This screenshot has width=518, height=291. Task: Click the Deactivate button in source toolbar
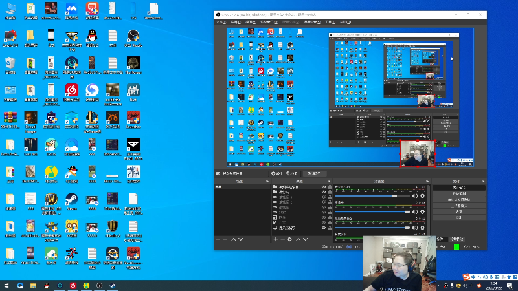pos(315,173)
